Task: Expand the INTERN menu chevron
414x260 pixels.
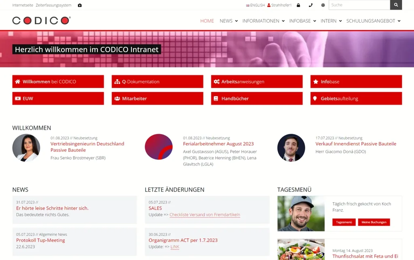Action: [340, 21]
